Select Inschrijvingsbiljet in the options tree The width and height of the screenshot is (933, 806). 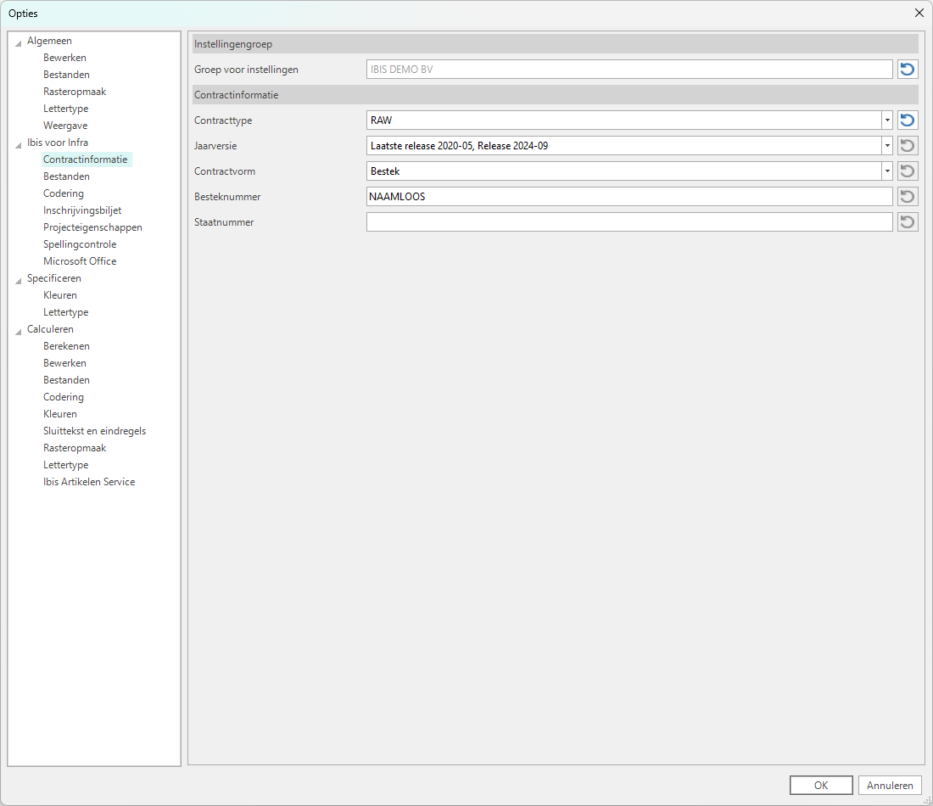82,210
